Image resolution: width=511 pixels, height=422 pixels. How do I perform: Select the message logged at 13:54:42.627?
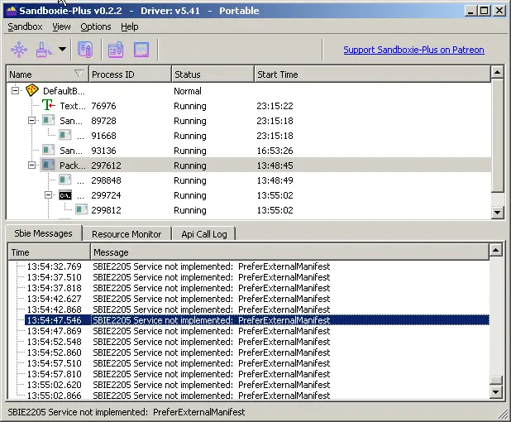coord(257,299)
